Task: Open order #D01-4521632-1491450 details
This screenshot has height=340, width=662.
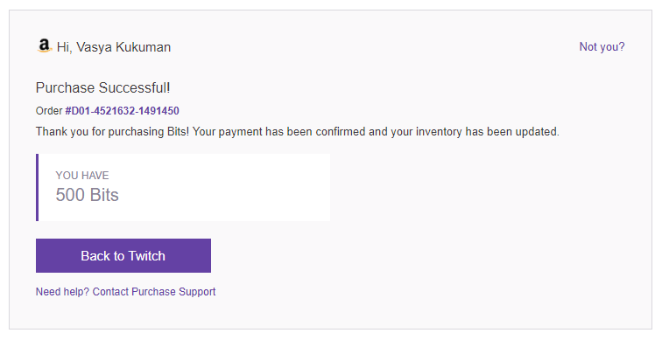Action: coord(122,111)
